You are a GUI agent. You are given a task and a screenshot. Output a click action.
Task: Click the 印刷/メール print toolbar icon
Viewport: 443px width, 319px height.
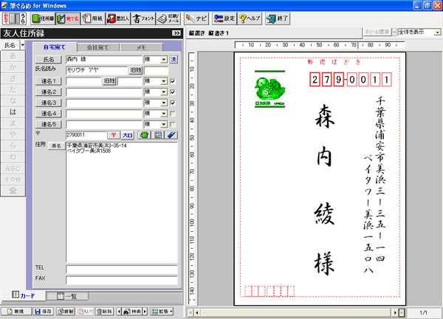(x=169, y=18)
